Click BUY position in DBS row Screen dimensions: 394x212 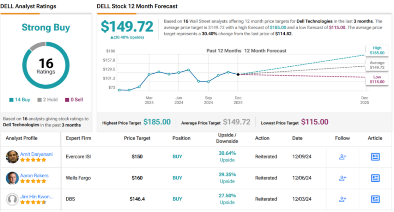click(177, 199)
